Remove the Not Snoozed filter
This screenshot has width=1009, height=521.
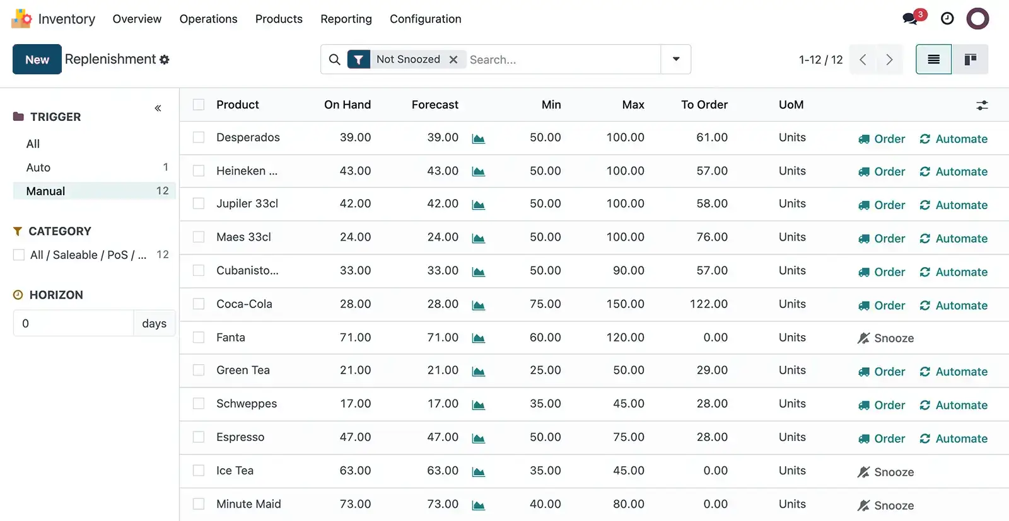click(453, 59)
